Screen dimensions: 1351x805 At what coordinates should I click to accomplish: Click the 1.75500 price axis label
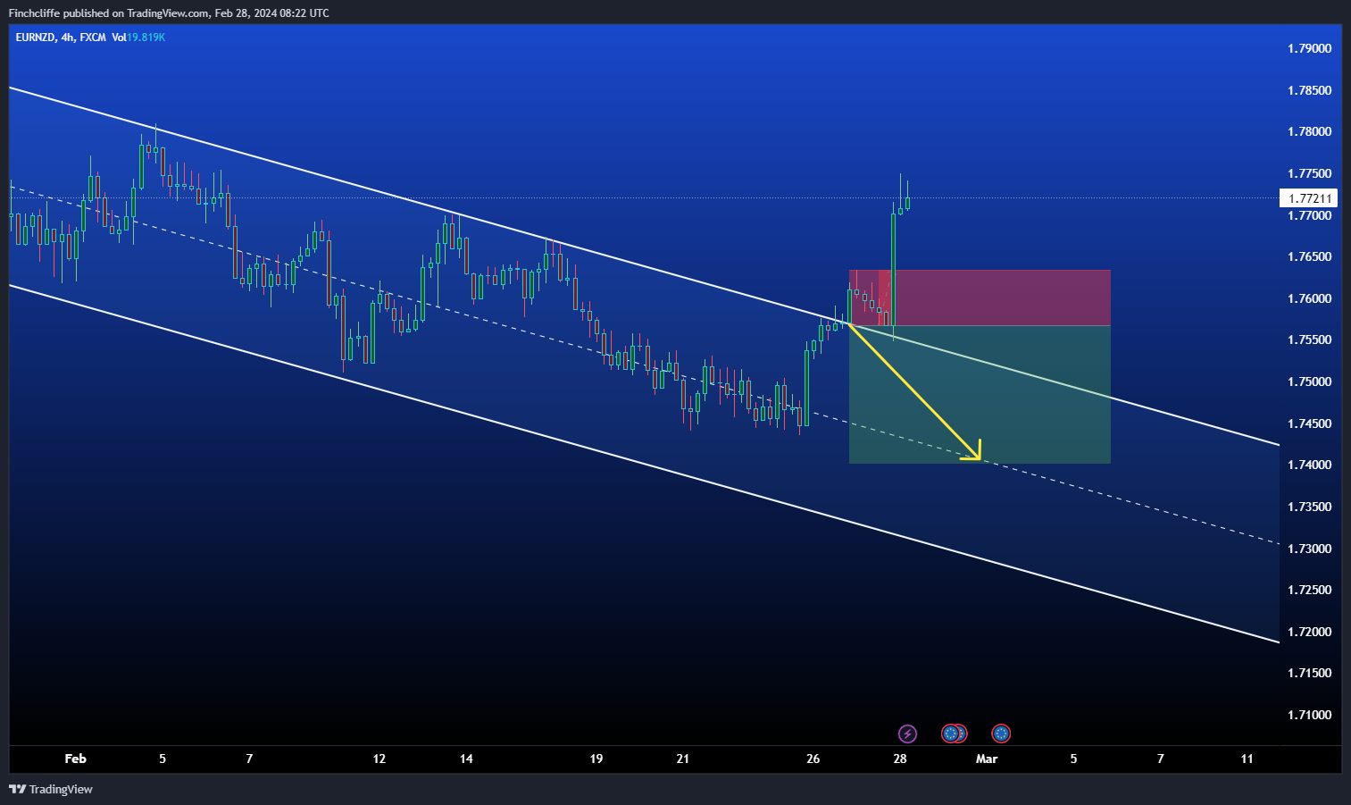click(1309, 340)
